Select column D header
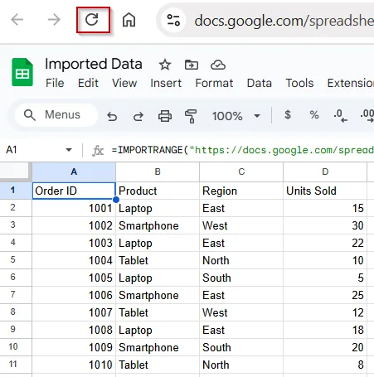The image size is (374, 377). point(325,172)
